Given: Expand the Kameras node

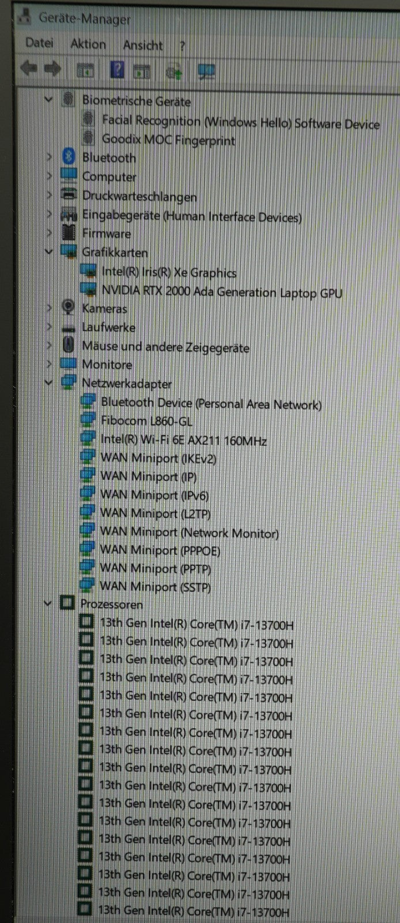Looking at the screenshot, I should (x=49, y=308).
